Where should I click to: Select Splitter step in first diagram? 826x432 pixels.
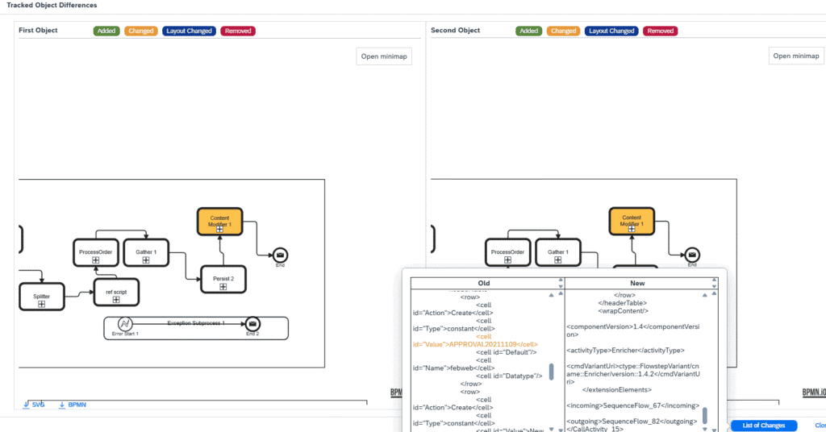pyautogui.click(x=42, y=297)
